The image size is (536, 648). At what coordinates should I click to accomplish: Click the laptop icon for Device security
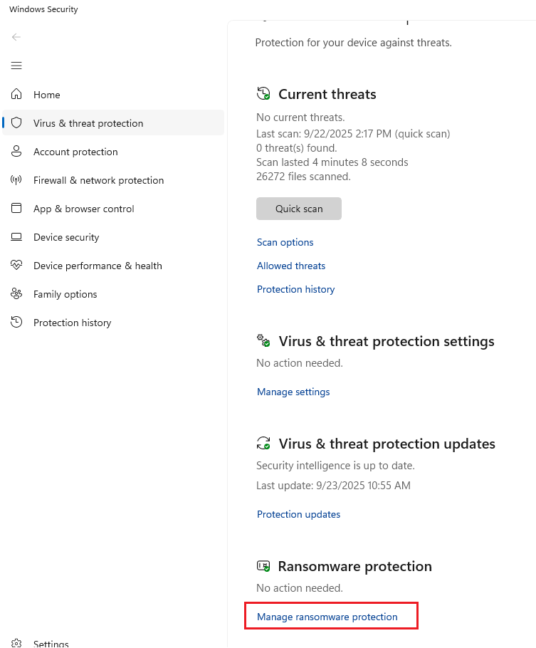[16, 237]
